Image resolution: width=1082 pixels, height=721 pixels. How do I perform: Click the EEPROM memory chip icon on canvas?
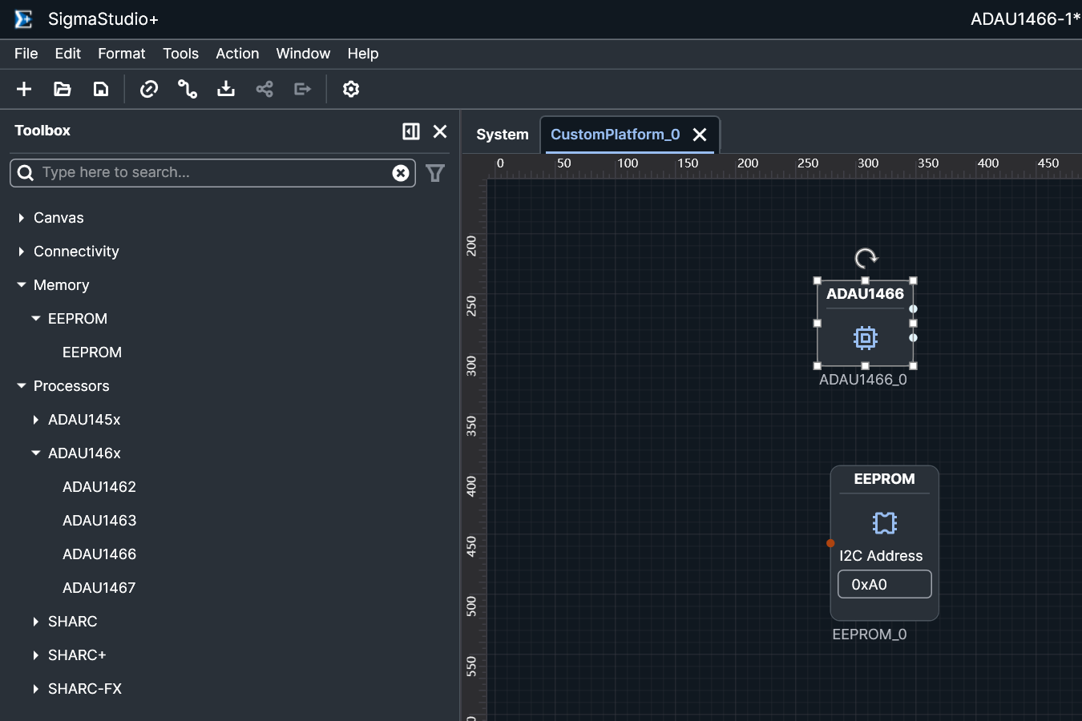[885, 523]
